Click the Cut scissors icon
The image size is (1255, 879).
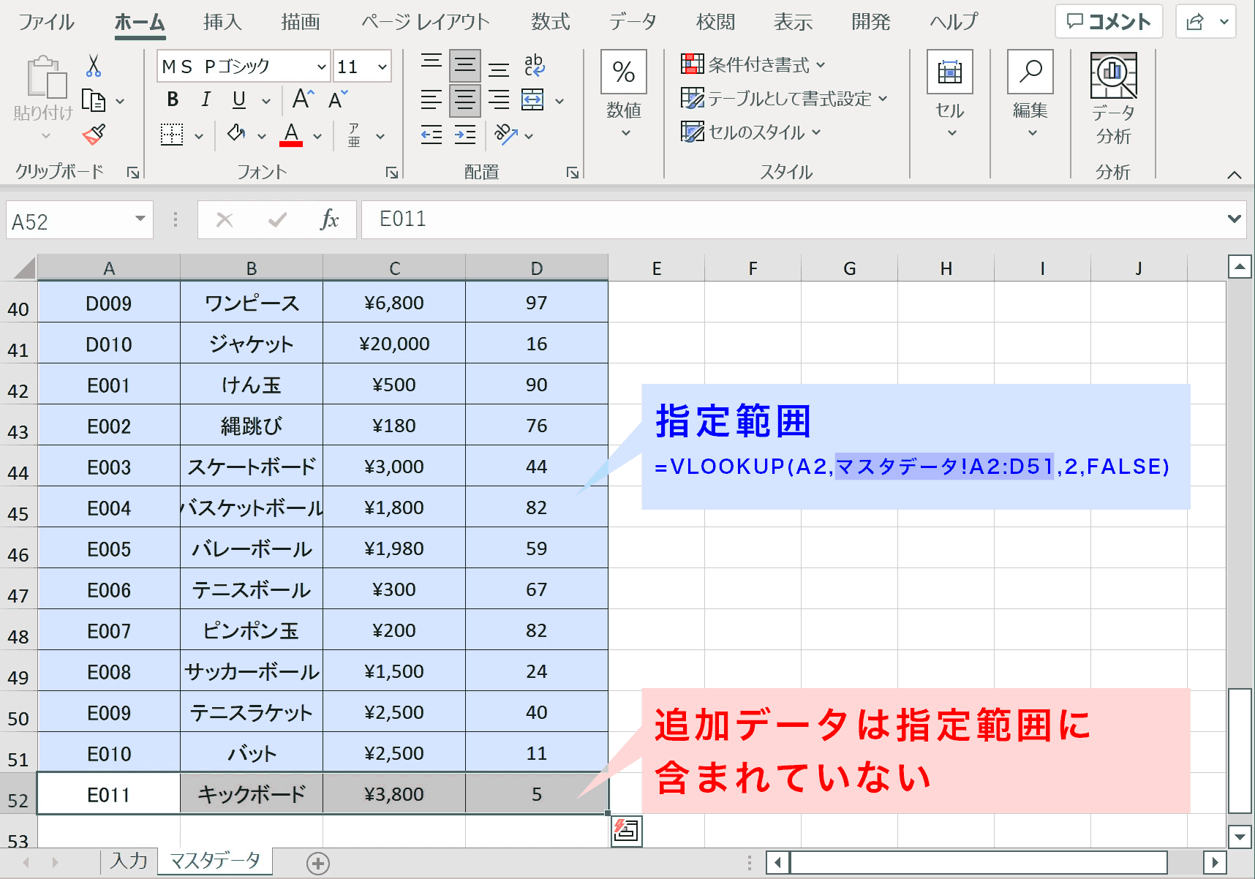click(93, 66)
